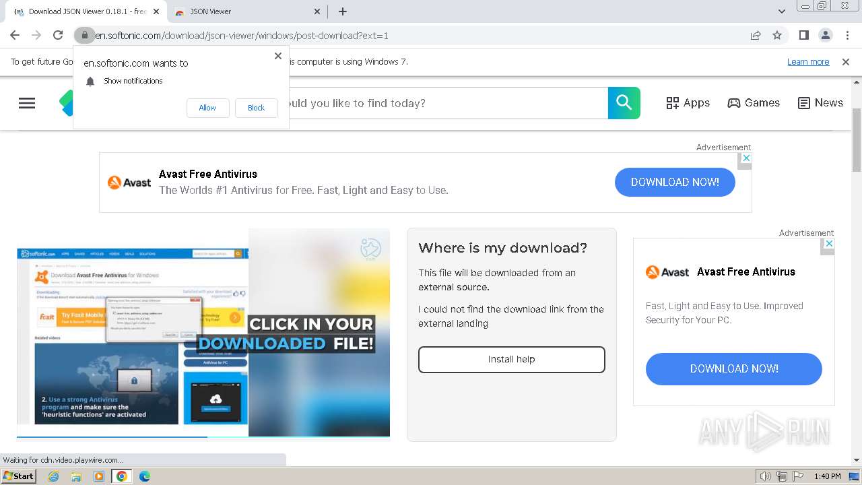The width and height of the screenshot is (862, 485).
Task: Block notifications from en.softonic.com
Action: point(256,108)
